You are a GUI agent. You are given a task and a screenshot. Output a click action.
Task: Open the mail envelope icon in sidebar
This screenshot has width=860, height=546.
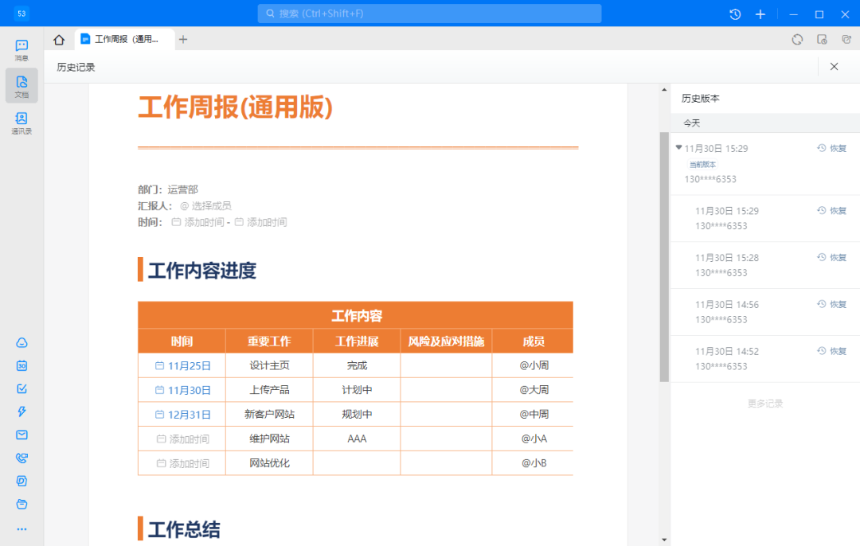click(21, 435)
